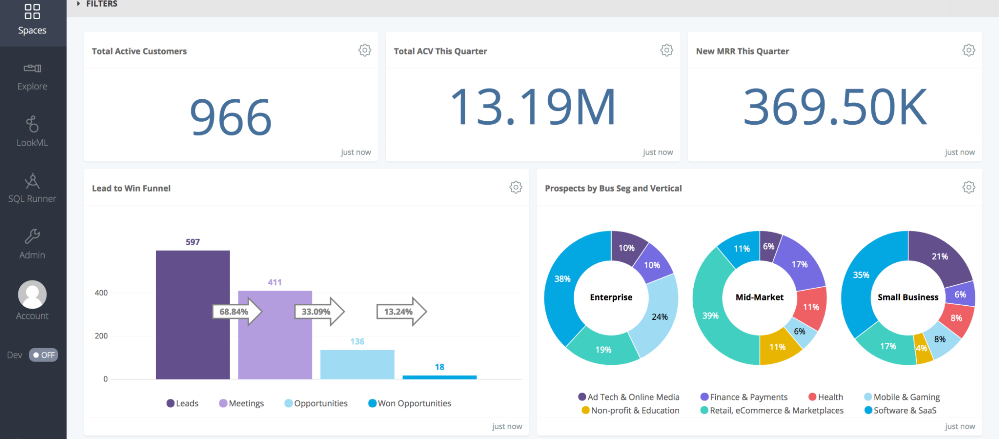Toggle Leads series in funnel legend
Image resolution: width=999 pixels, height=440 pixels.
182,403
